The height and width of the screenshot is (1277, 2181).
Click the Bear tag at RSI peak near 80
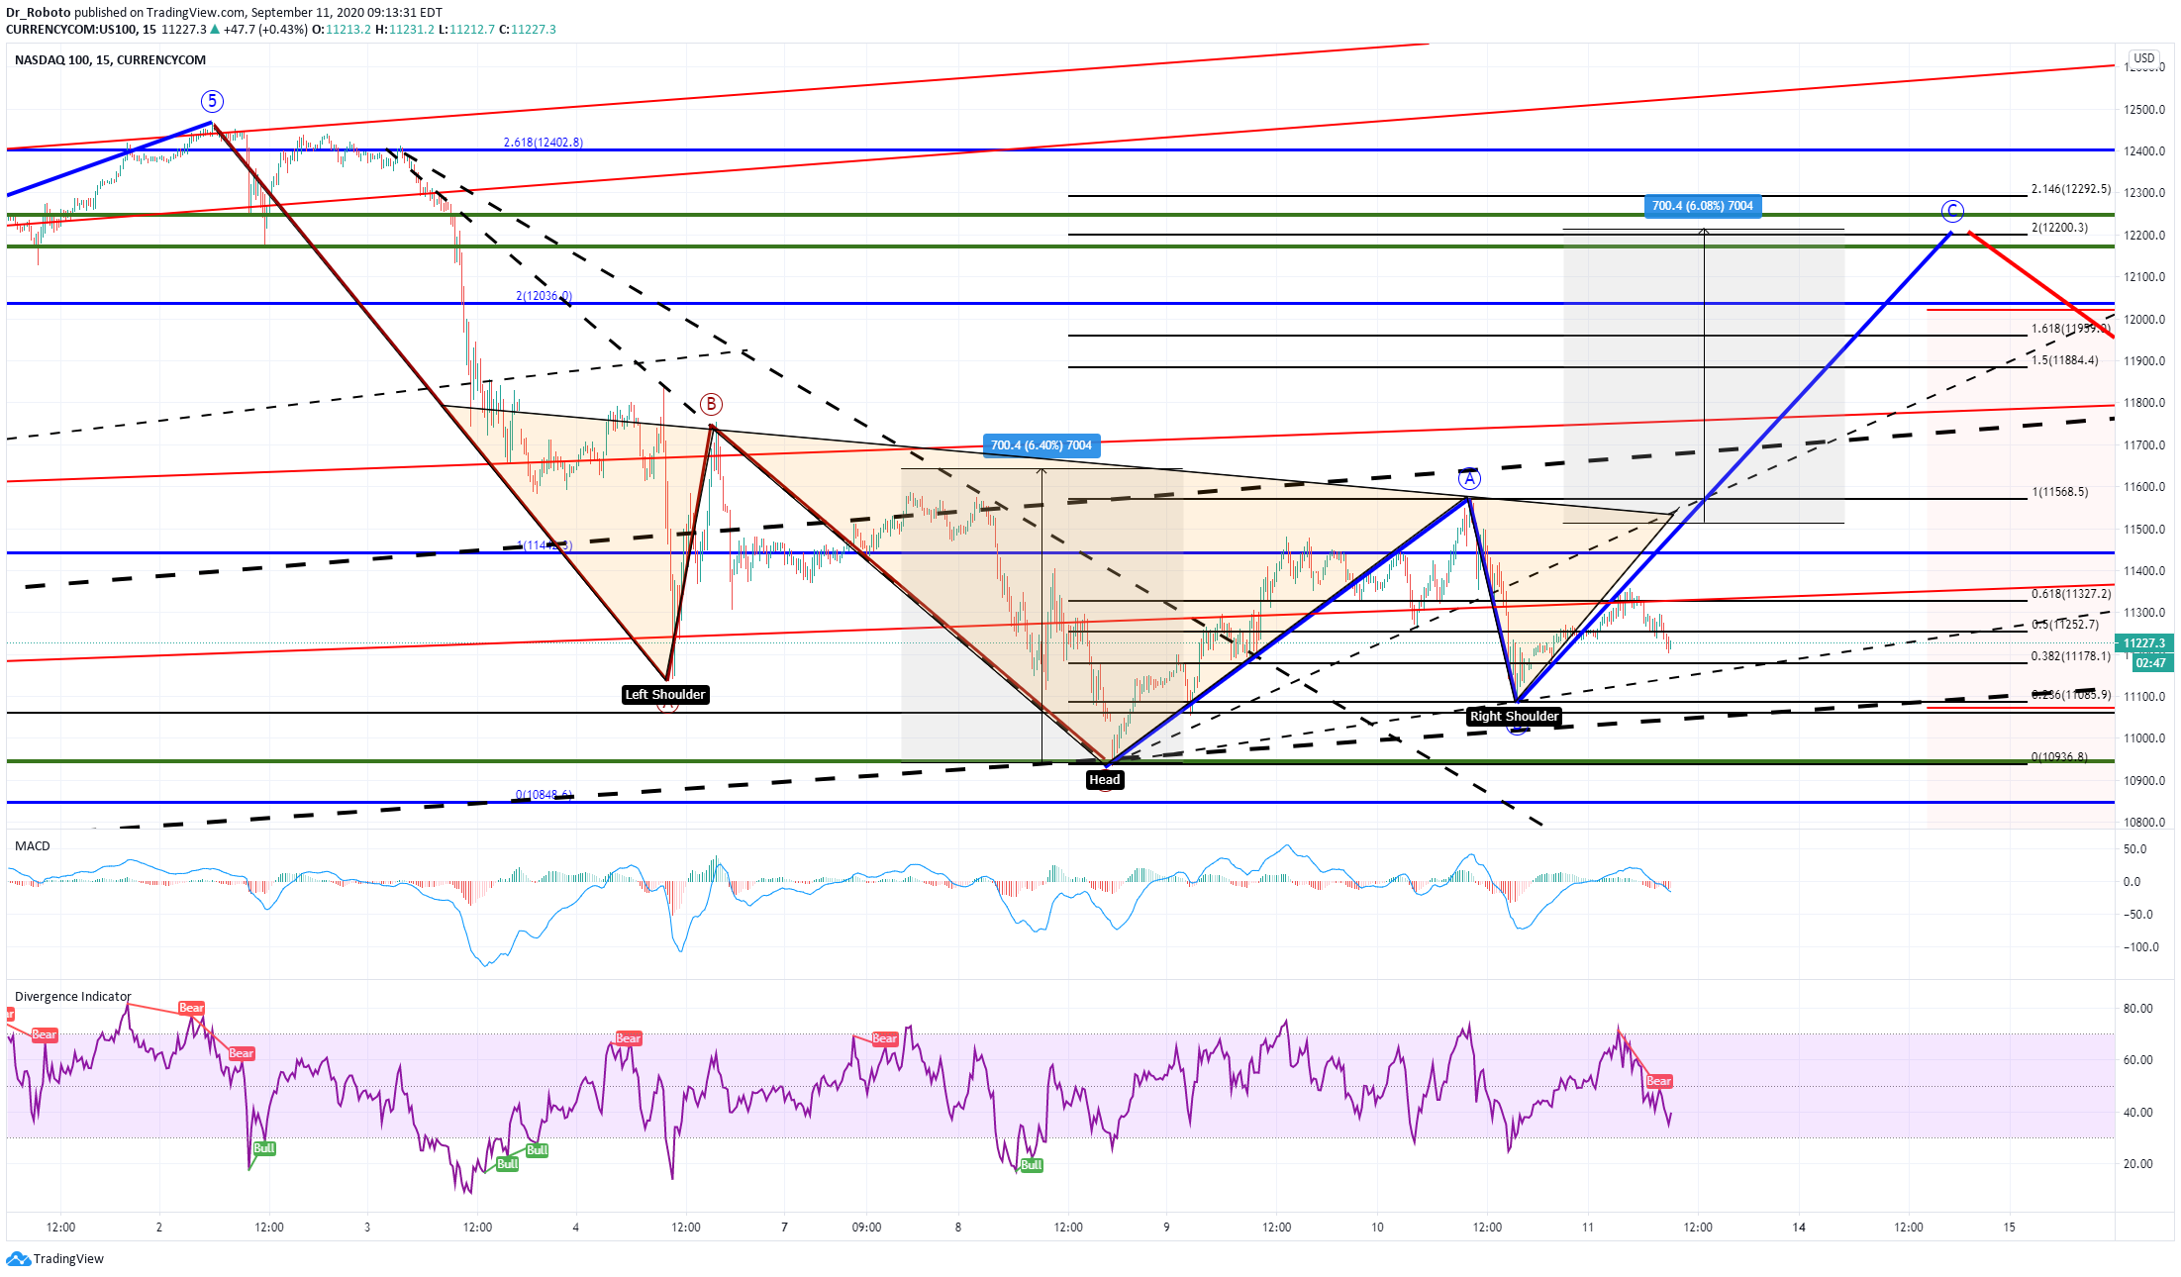[191, 1008]
